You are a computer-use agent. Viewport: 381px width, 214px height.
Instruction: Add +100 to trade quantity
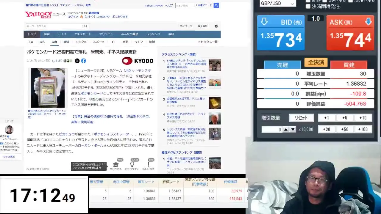point(363,129)
